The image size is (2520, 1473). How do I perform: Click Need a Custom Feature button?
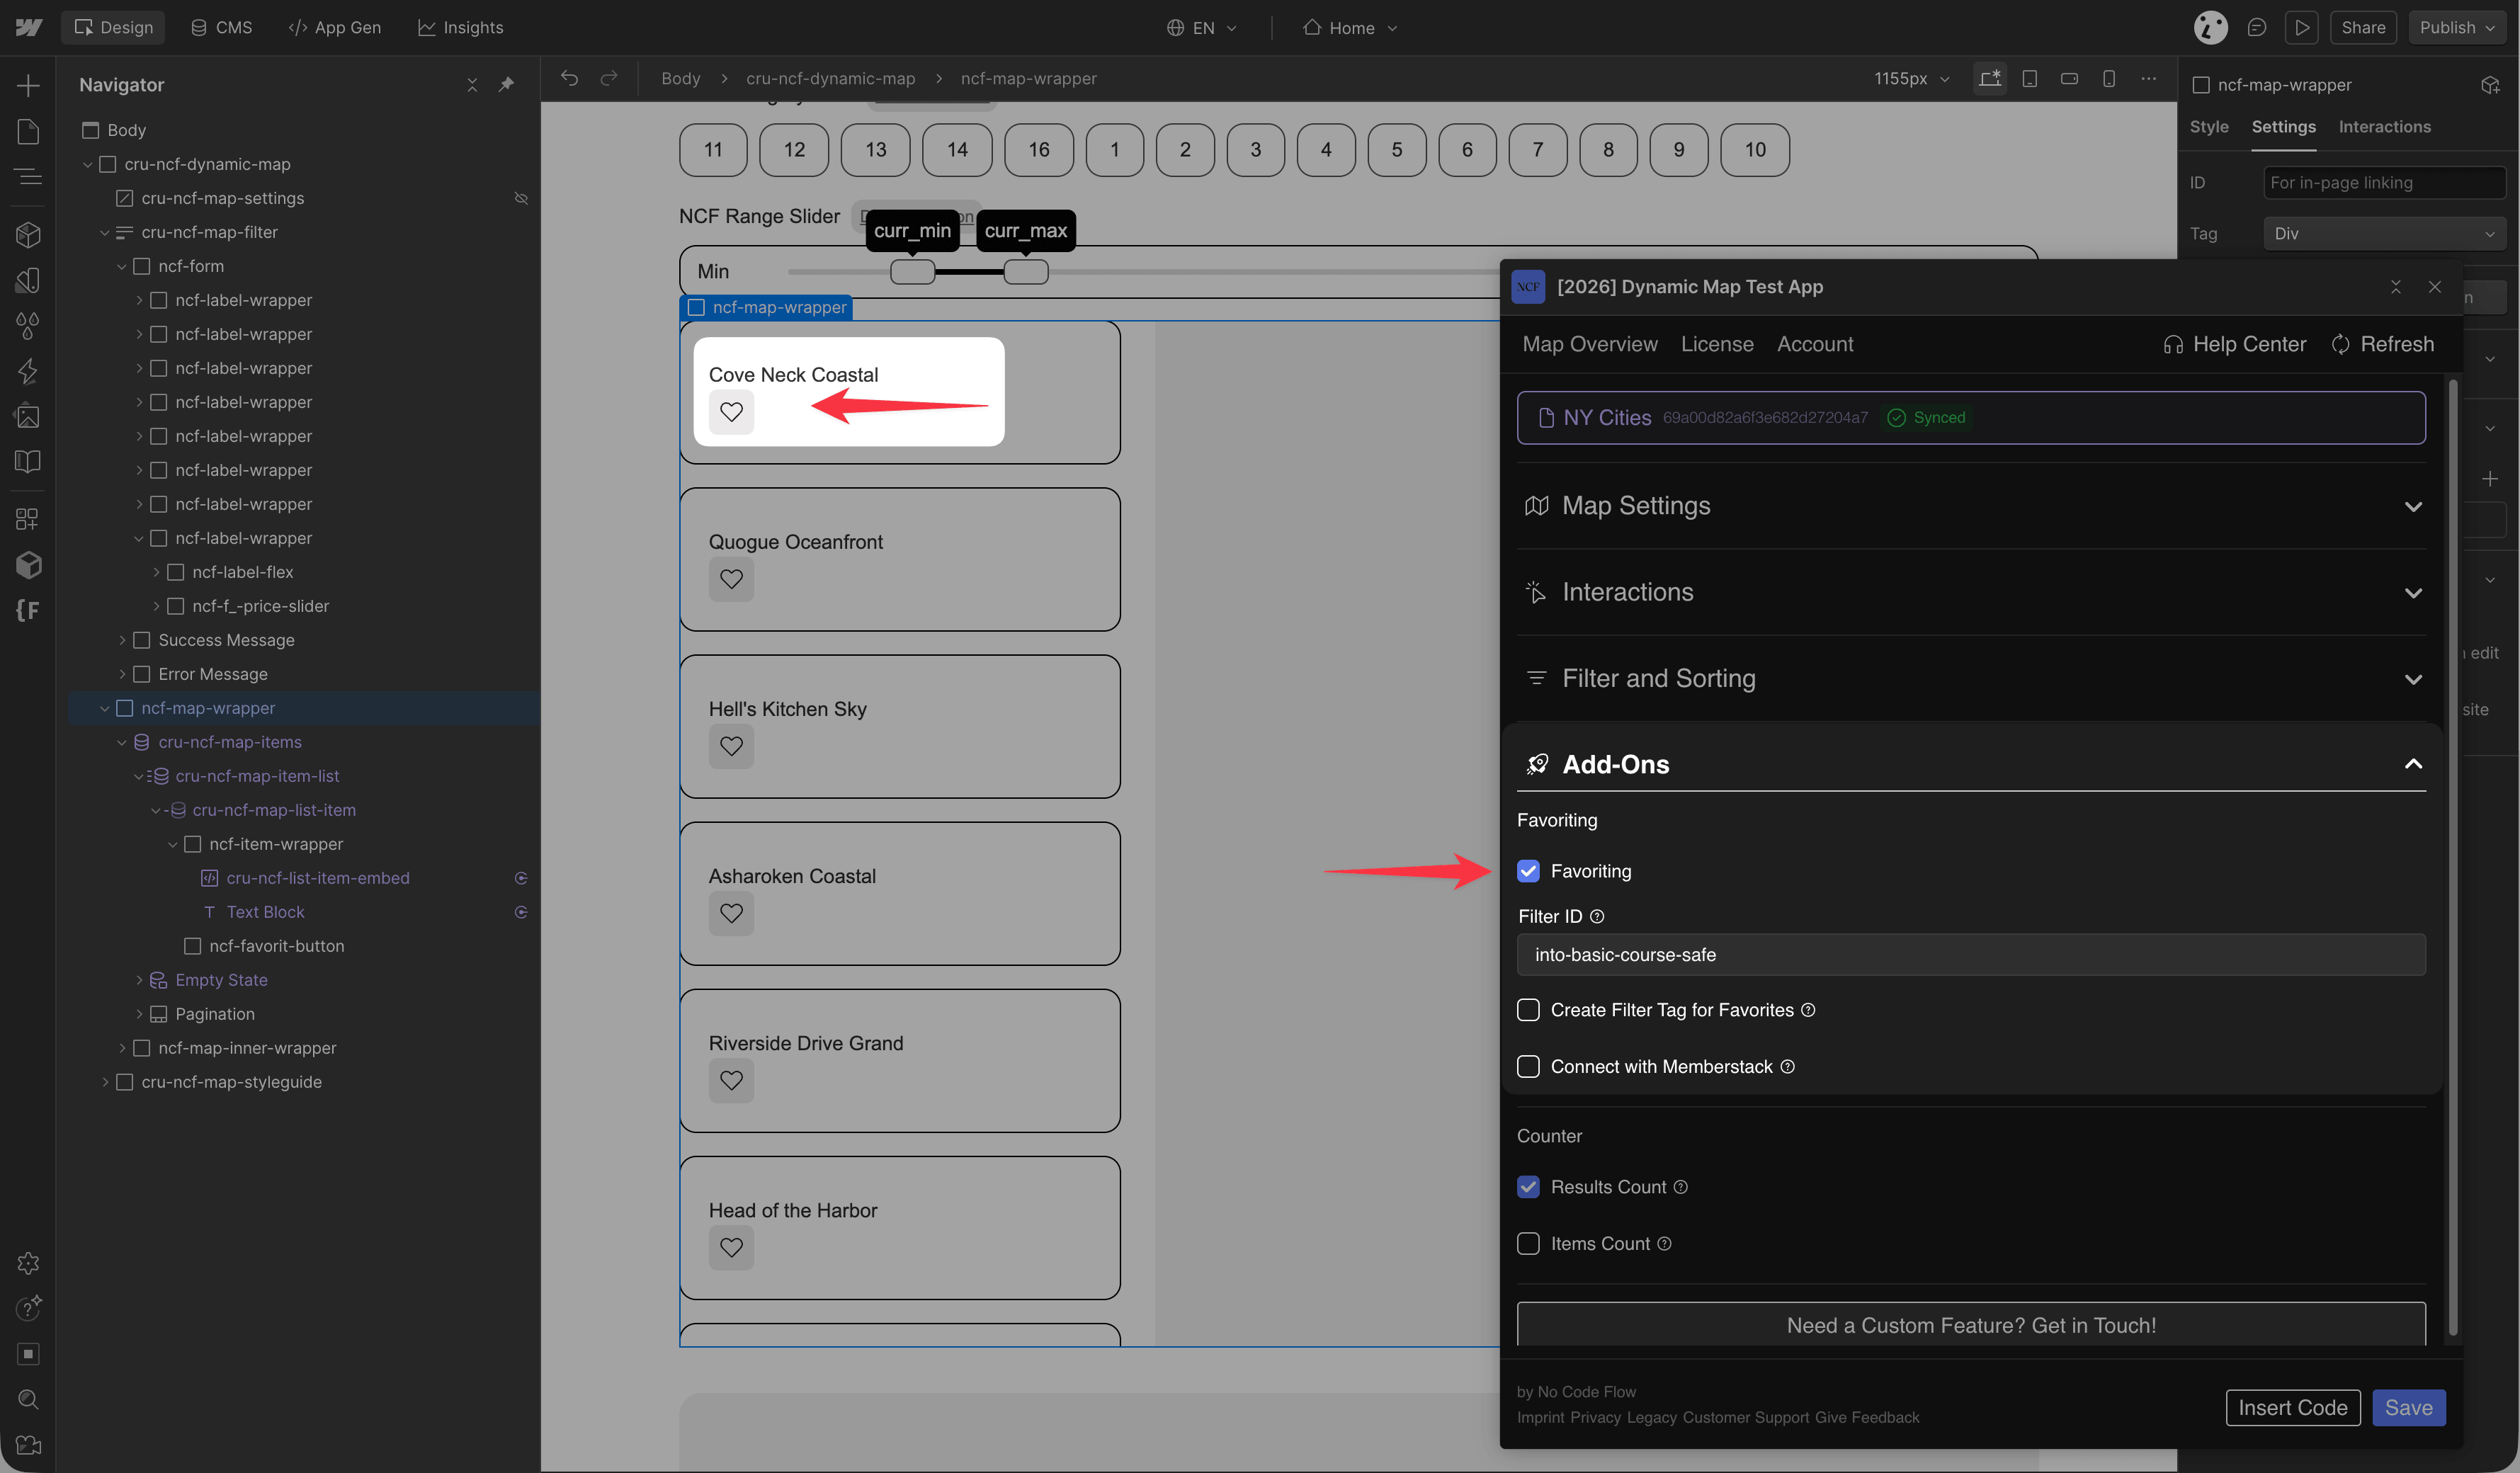(x=1971, y=1325)
